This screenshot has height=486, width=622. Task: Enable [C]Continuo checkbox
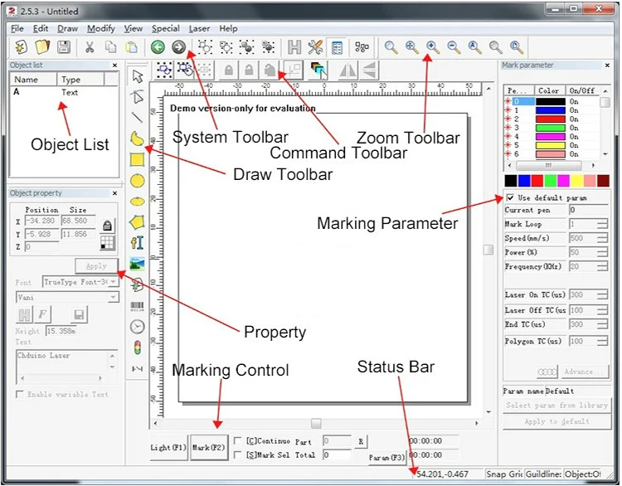coord(238,440)
